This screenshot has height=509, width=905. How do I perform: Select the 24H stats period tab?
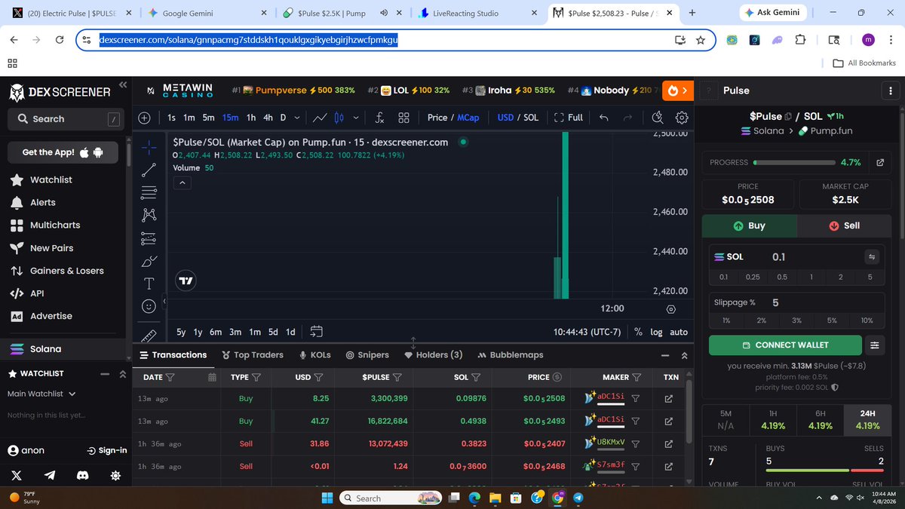click(x=868, y=420)
